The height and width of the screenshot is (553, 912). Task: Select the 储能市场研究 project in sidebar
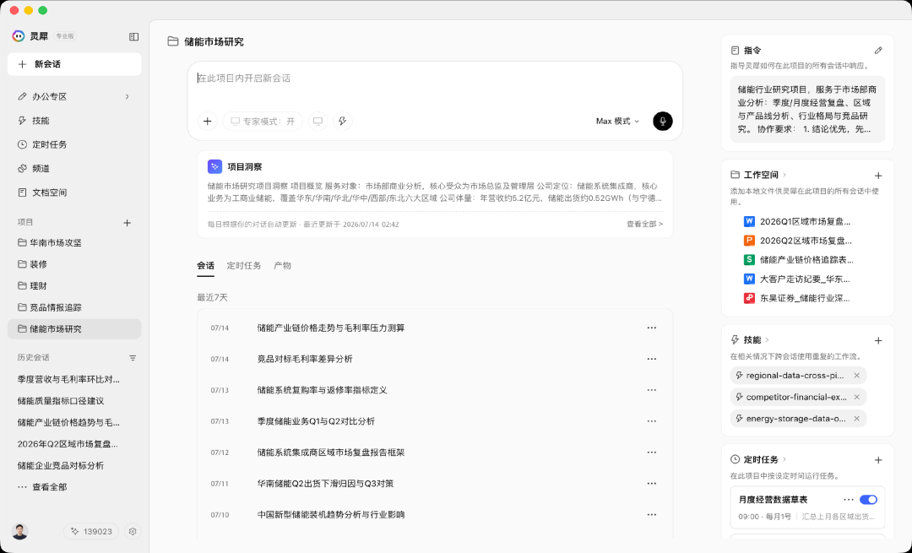coord(74,328)
